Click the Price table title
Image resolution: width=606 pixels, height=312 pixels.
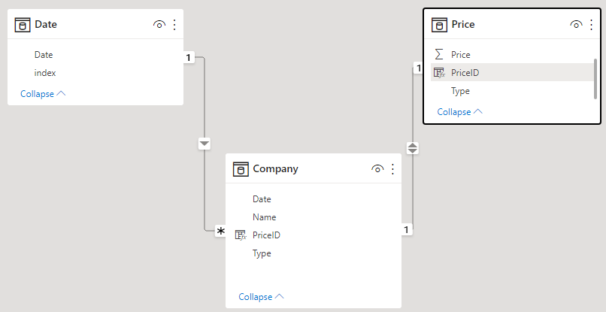pos(463,24)
